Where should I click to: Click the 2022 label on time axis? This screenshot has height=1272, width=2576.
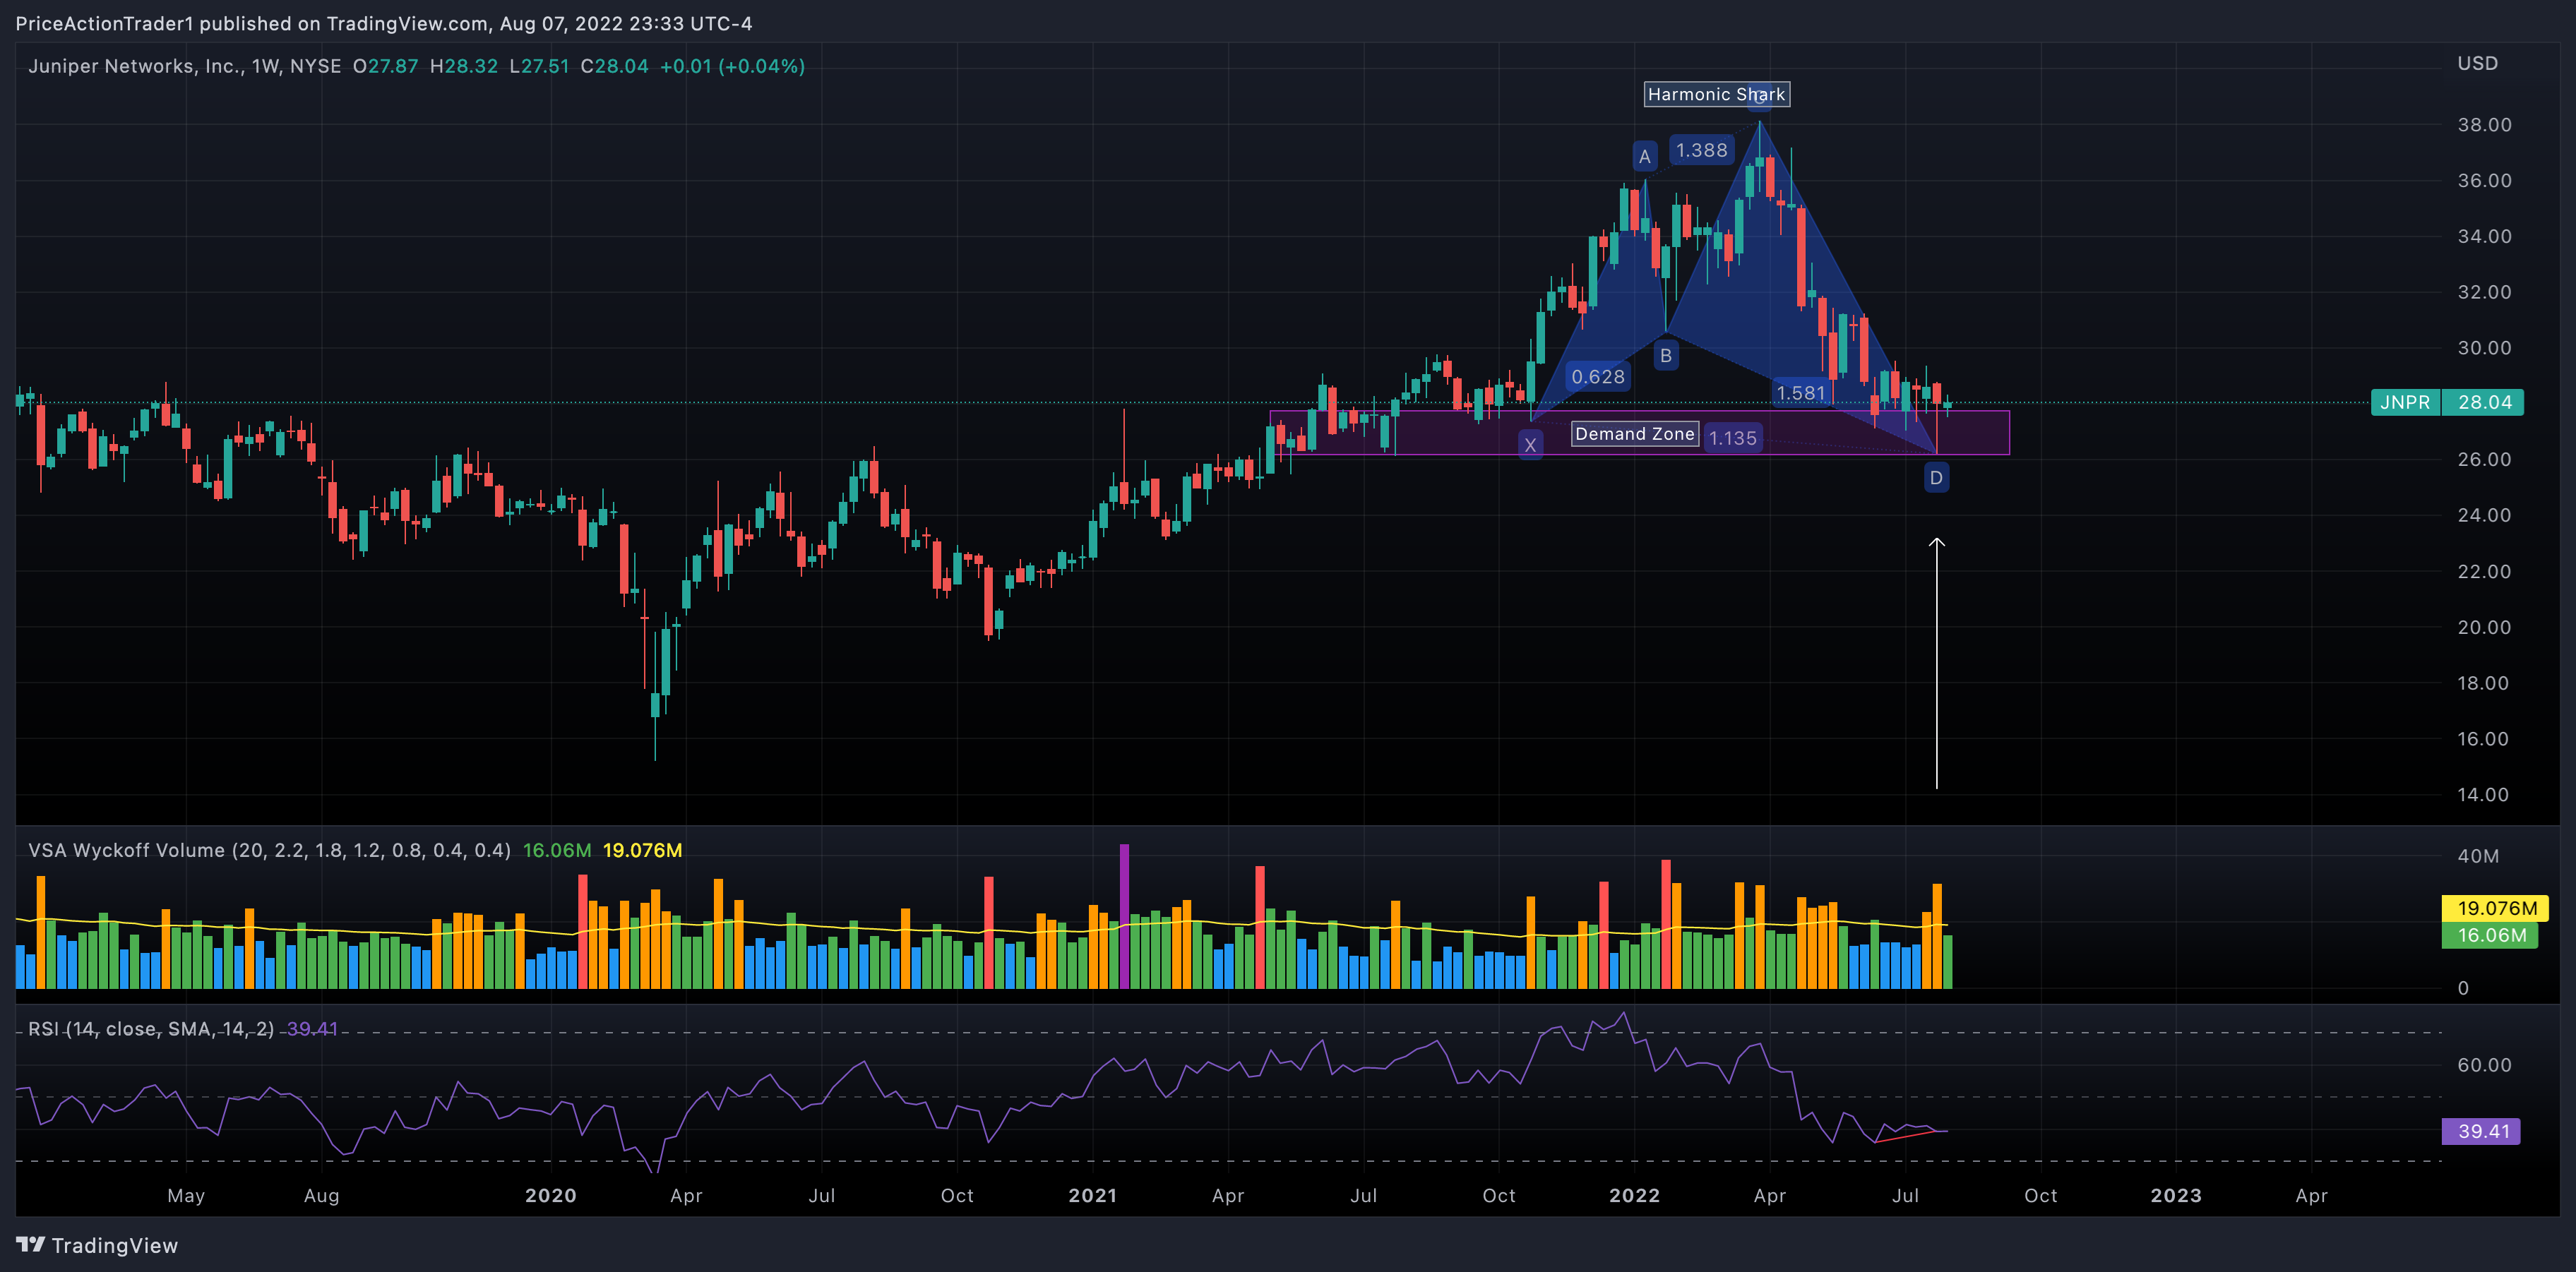[x=1634, y=1195]
